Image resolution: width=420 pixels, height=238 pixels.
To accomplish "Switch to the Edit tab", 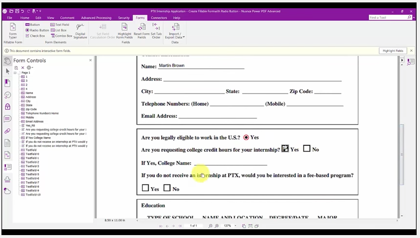I will point(38,18).
